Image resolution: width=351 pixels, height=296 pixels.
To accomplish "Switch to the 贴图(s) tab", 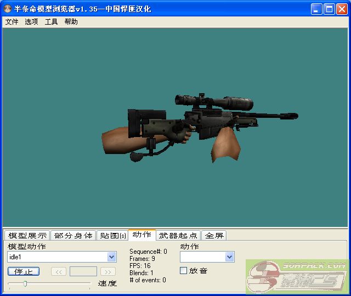I will coord(113,235).
